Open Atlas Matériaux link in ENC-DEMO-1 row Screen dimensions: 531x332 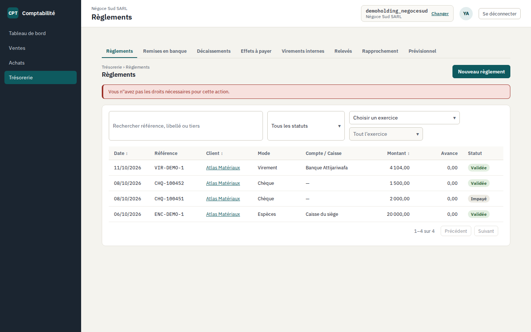tap(223, 214)
